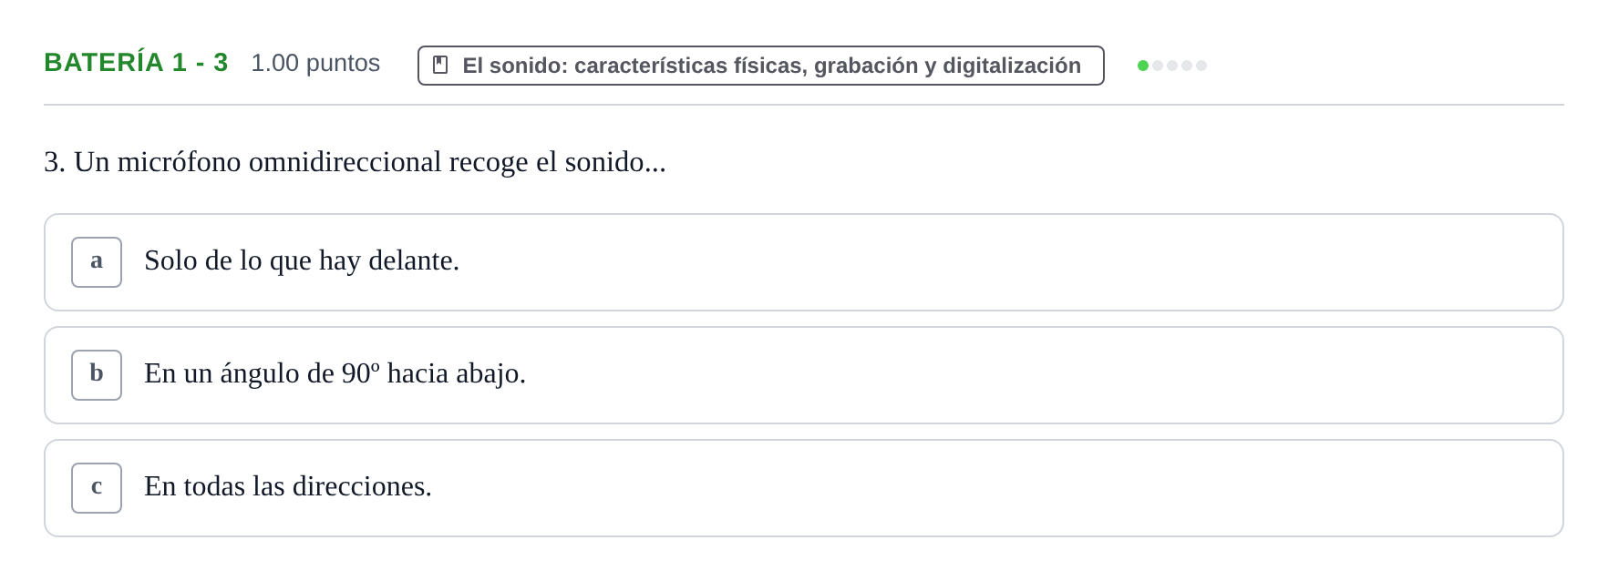
Task: Select the letter a option box
Action: pos(97,262)
